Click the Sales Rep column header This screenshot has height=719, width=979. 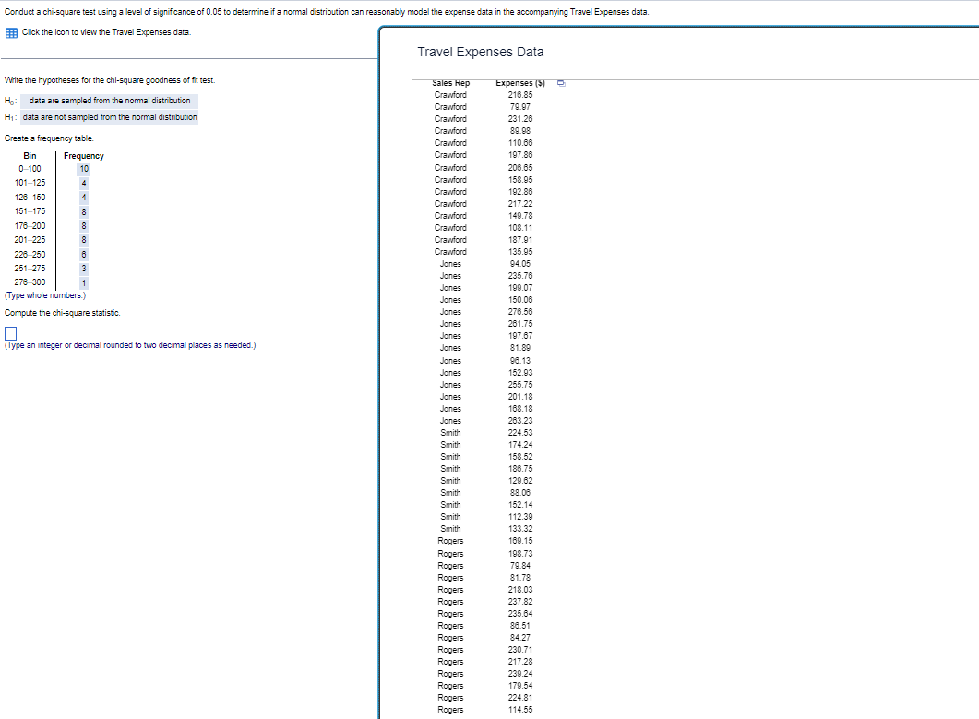click(450, 82)
